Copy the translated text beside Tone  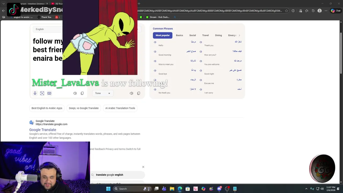[x=139, y=93]
